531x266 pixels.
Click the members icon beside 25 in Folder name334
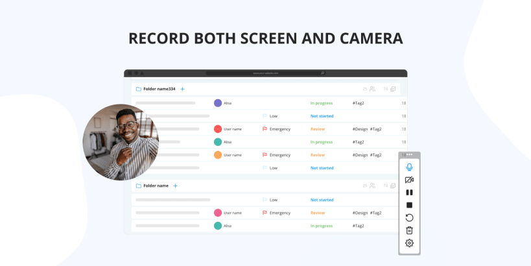click(x=372, y=89)
